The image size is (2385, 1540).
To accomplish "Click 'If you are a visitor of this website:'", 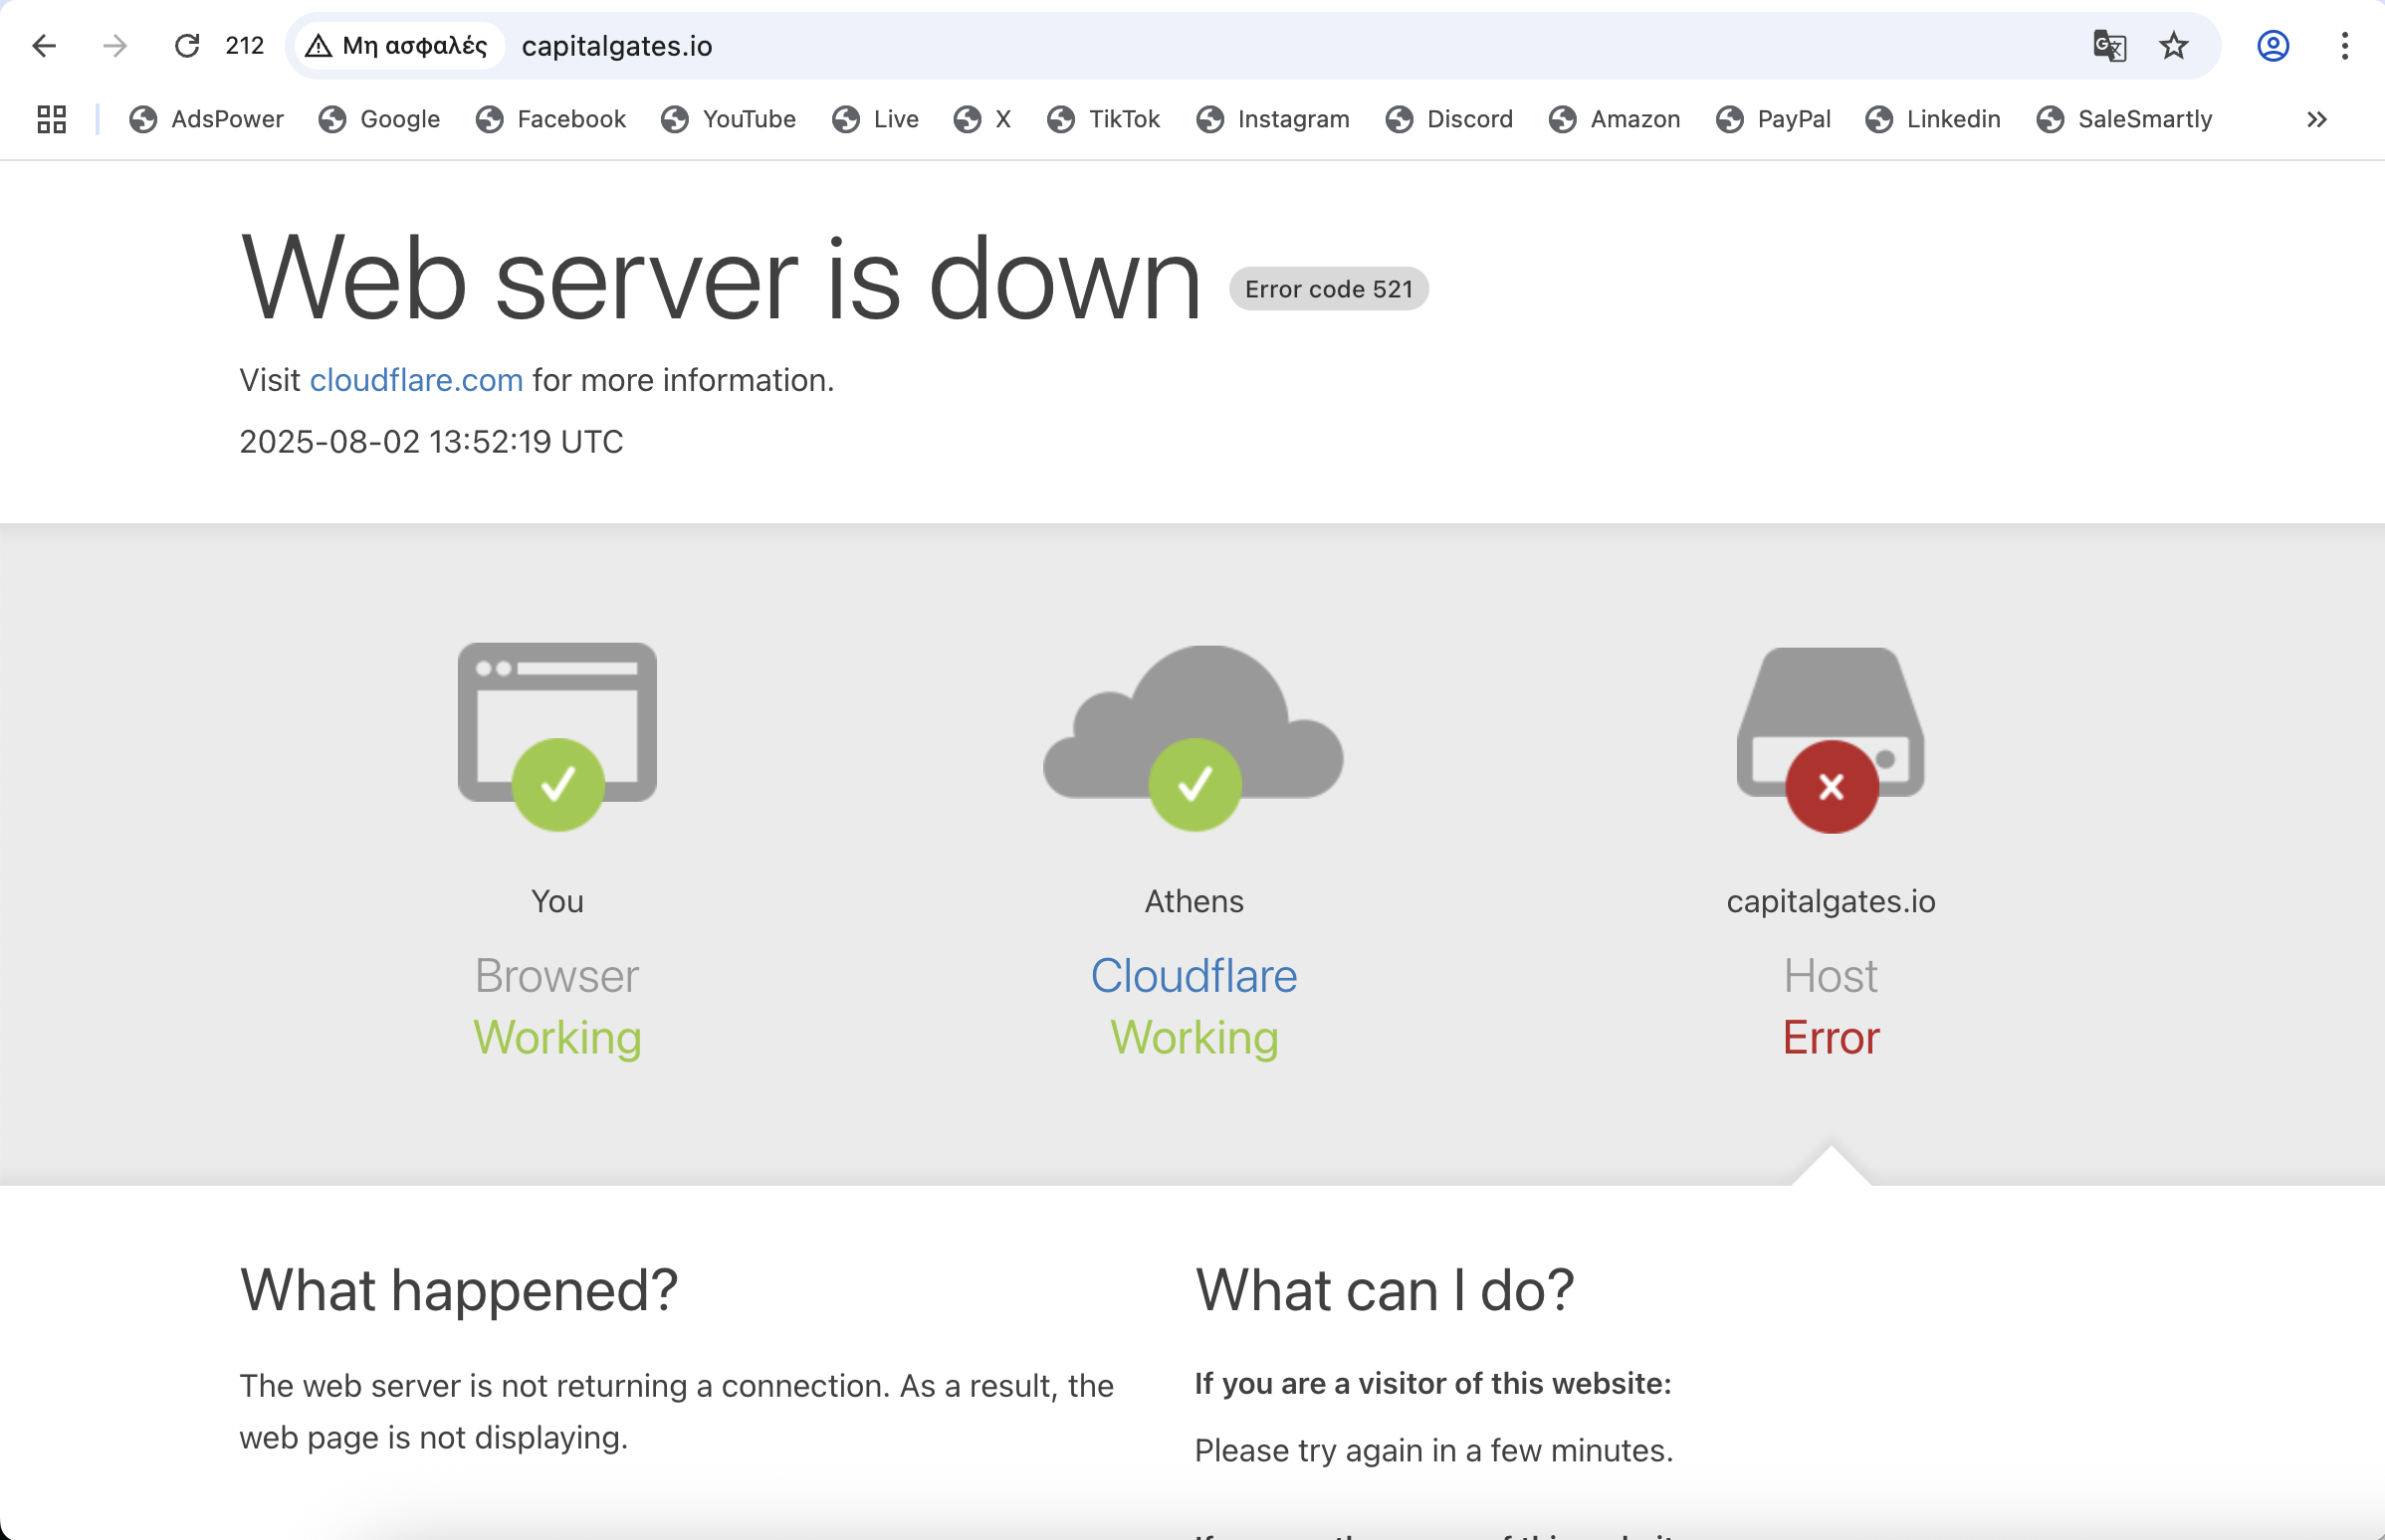I will [x=1432, y=1384].
